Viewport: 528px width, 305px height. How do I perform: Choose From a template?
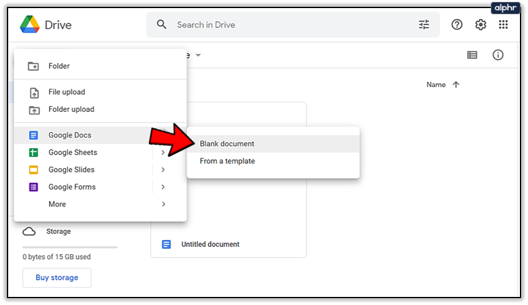pyautogui.click(x=273, y=161)
